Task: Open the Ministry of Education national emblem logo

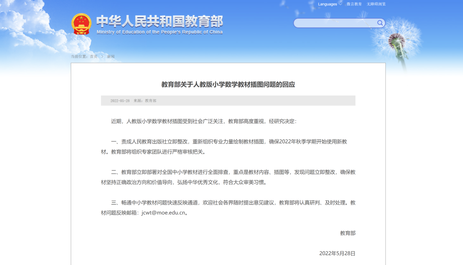Action: point(81,24)
